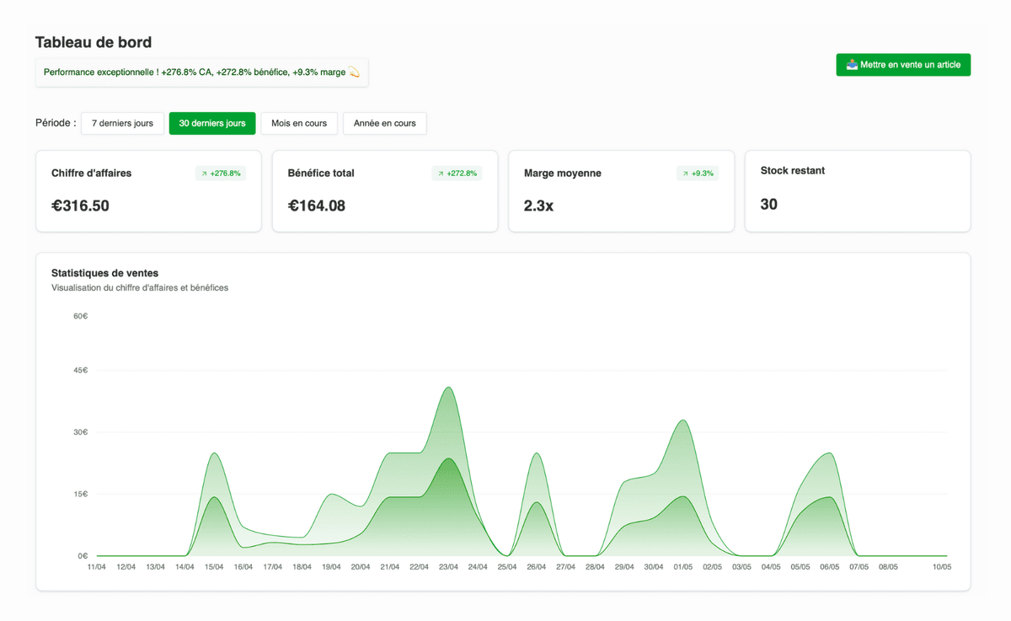
Task: Enable the "7 derniers jours" period filter
Action: (x=122, y=123)
